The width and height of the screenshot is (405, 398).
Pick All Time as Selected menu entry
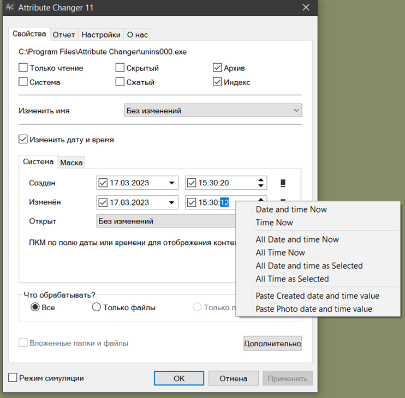point(292,279)
